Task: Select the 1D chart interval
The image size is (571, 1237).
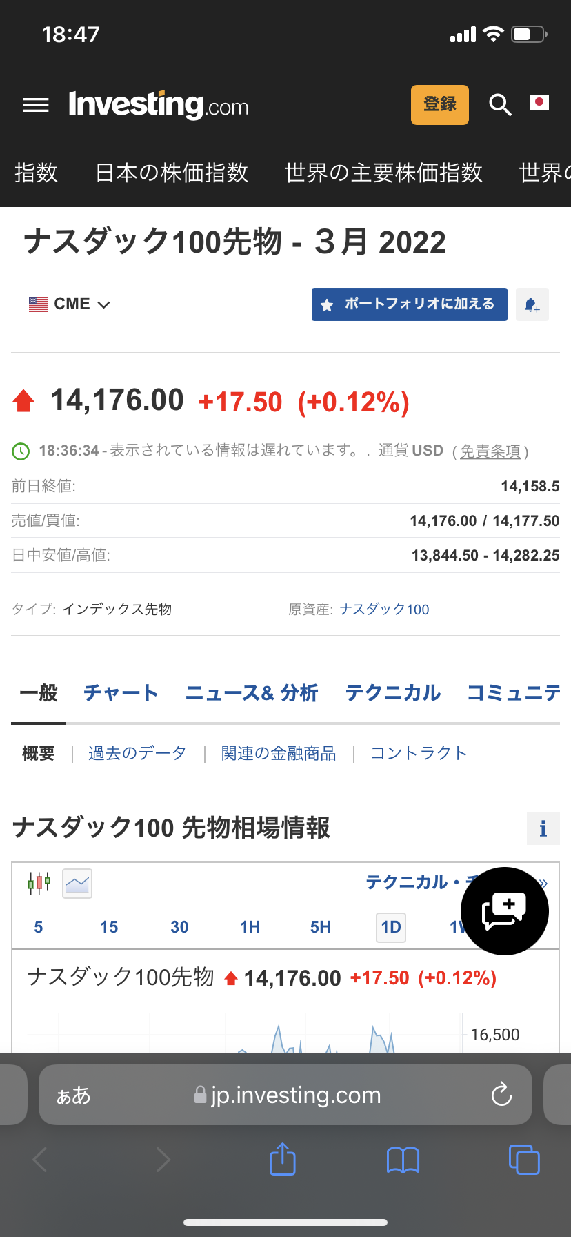Action: (391, 927)
